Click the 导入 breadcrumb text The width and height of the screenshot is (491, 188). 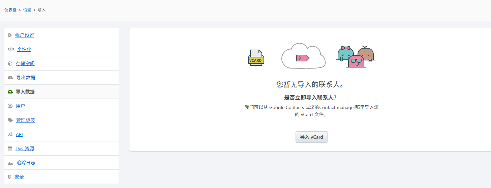pyautogui.click(x=41, y=10)
